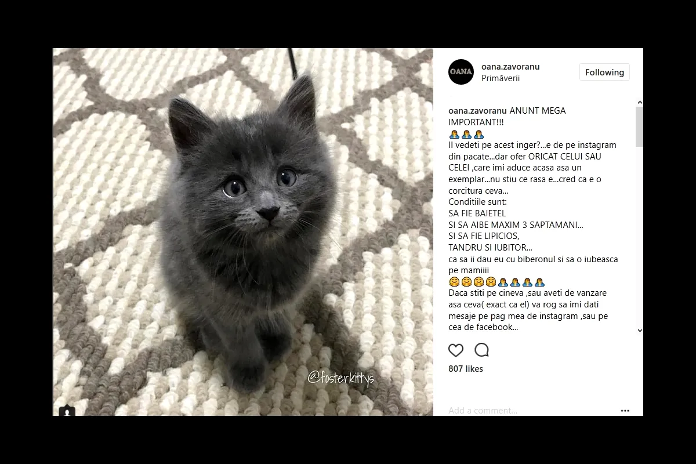The image size is (696, 464).
Task: Click the hugging emoji row in the caption
Action: (x=497, y=282)
